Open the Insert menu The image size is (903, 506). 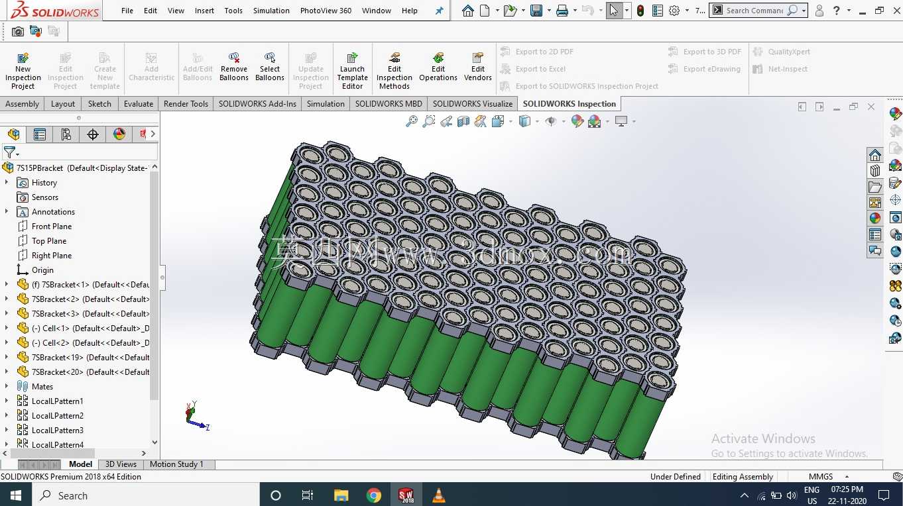coord(204,11)
